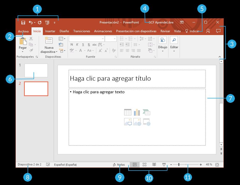Image resolution: width=240 pixels, height=185 pixels.
Task: Click the zoom slider handle
Action: [179, 165]
